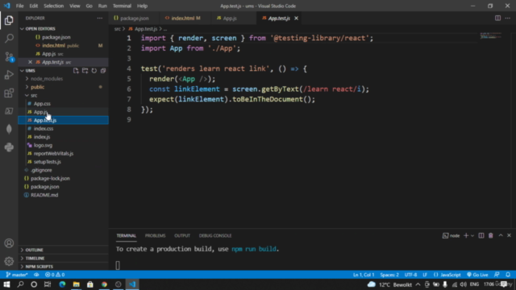Click New Folder icon in UMS header
Screen dimensions: 516x290
(x=85, y=71)
